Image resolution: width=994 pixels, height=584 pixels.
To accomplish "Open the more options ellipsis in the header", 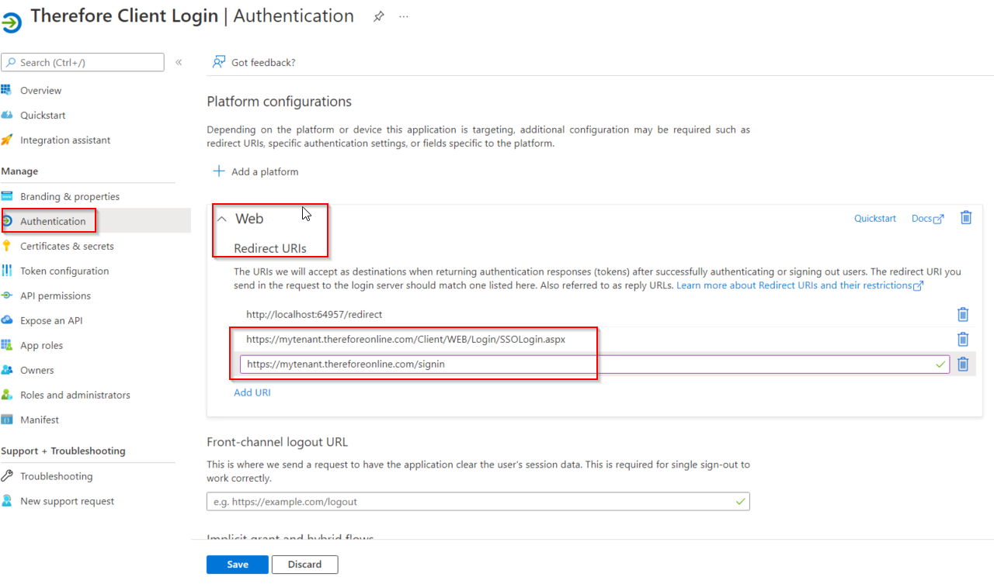I will [404, 16].
